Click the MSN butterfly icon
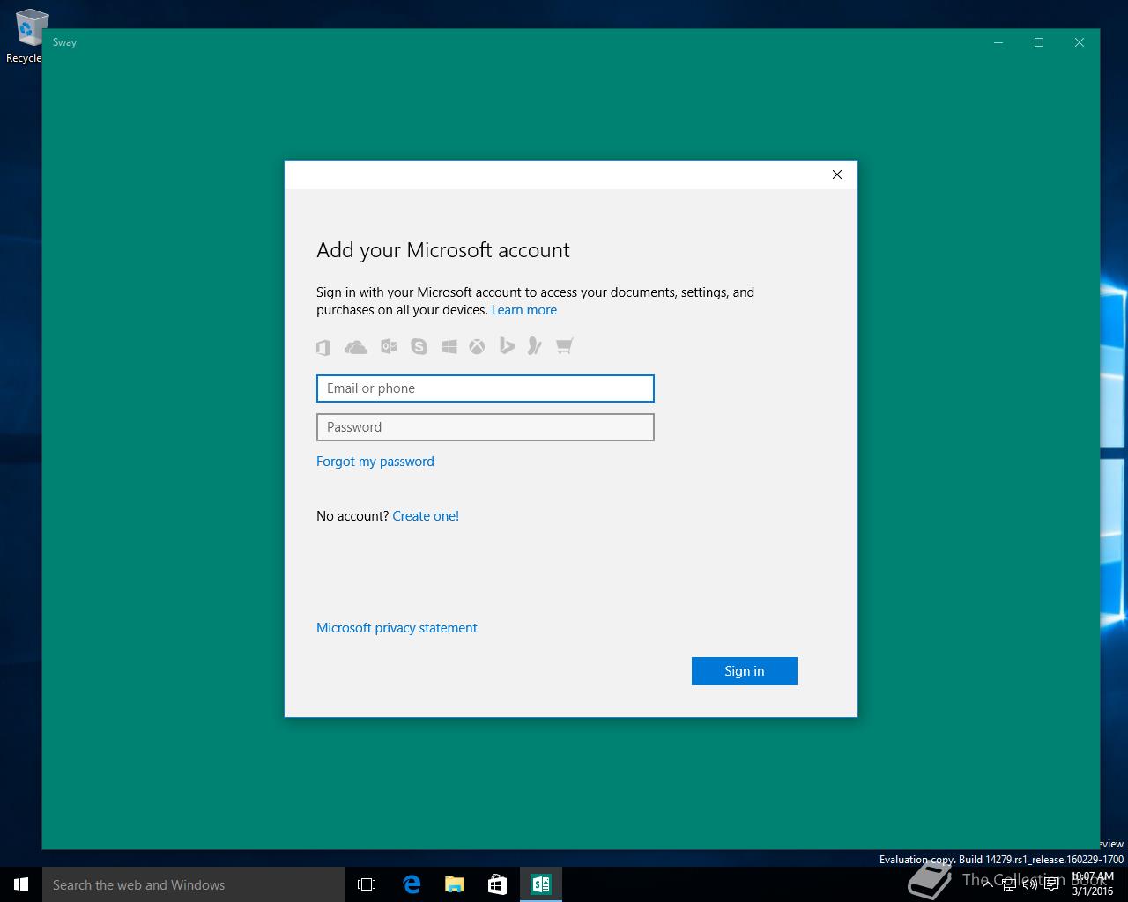The height and width of the screenshot is (902, 1128). tap(534, 346)
